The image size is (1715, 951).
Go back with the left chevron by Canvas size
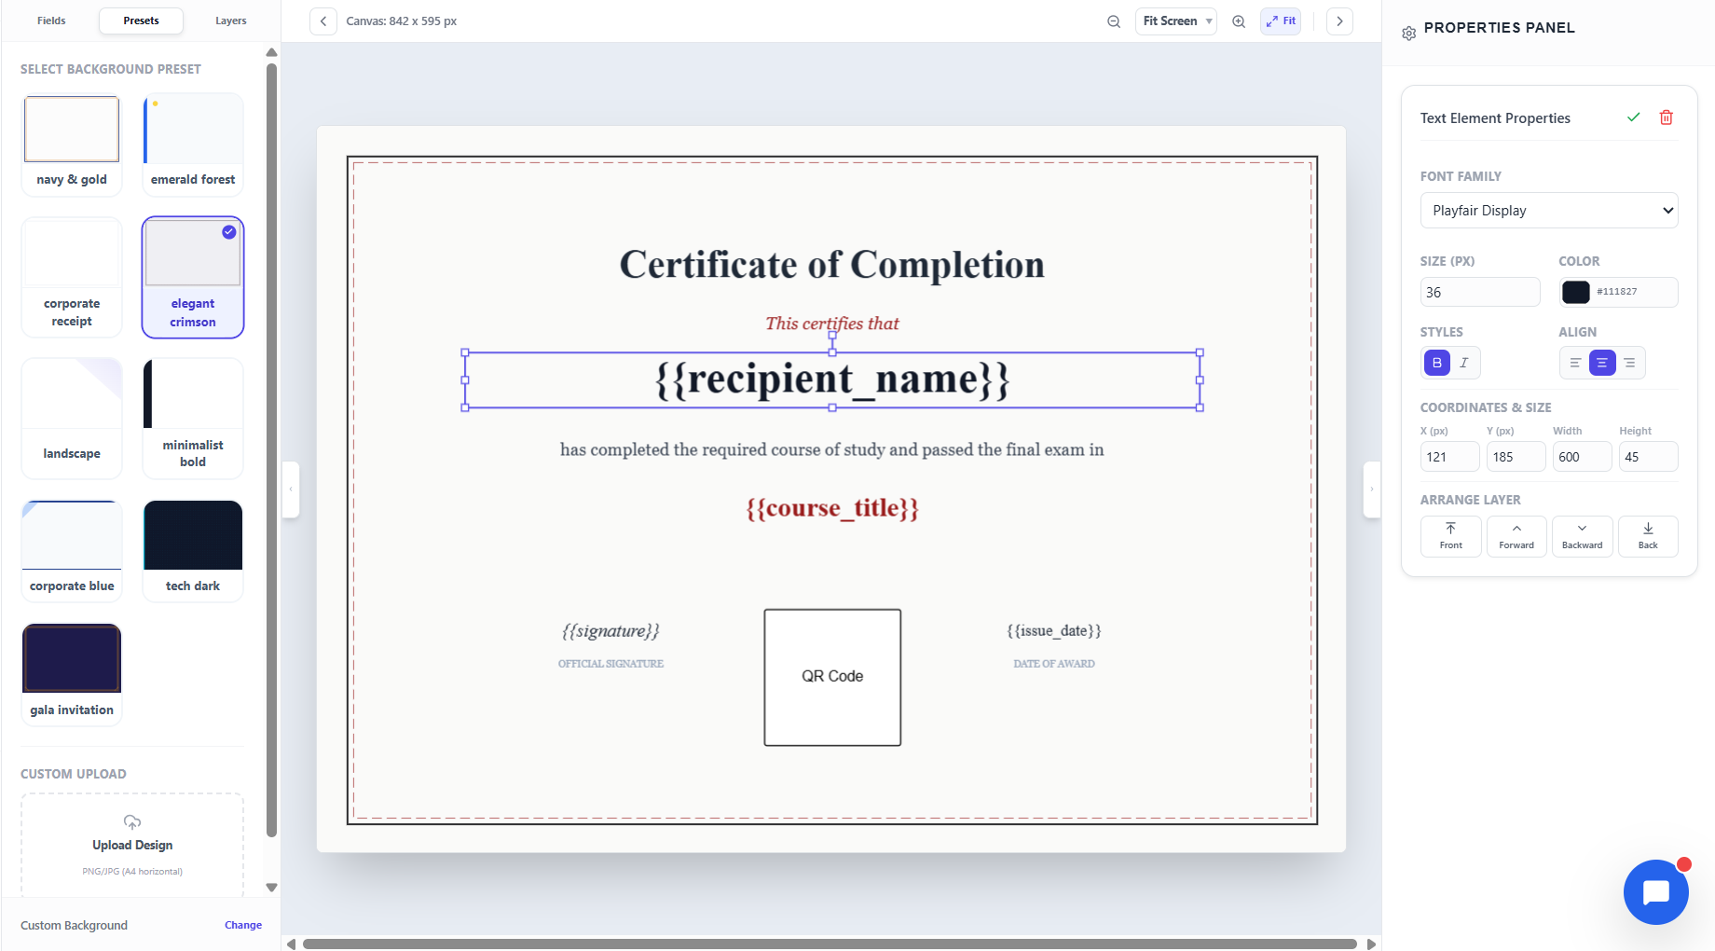(323, 21)
